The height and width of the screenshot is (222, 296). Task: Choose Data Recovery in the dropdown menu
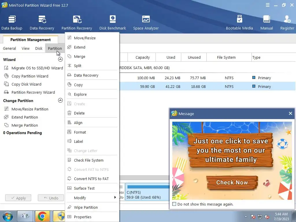click(92, 75)
